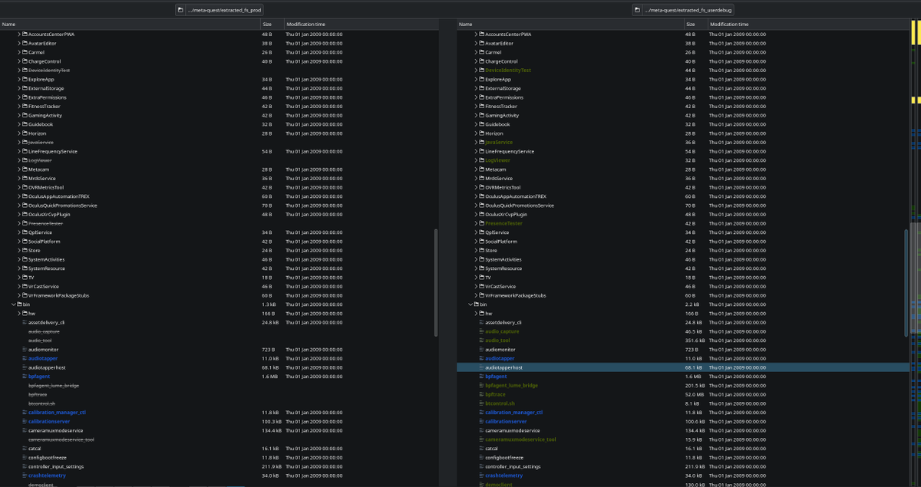921x487 pixels.
Task: Click ChargeControl folder icon in left pane
Action: [x=25, y=61]
